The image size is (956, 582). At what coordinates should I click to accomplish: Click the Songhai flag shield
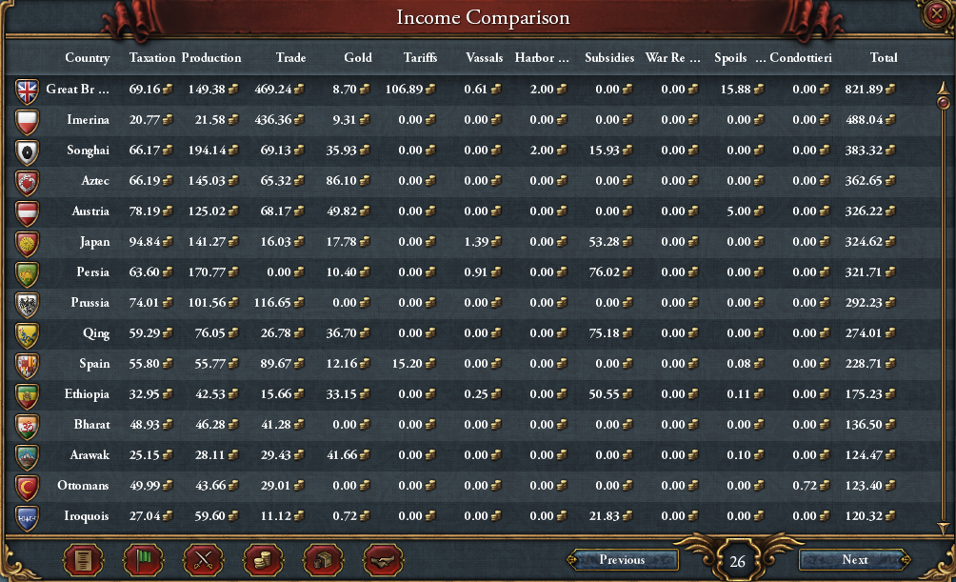(28, 151)
